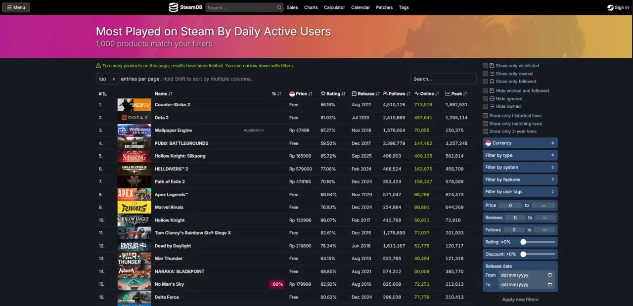Sort by the Rating star column header
The image size is (633, 306).
pyautogui.click(x=333, y=93)
